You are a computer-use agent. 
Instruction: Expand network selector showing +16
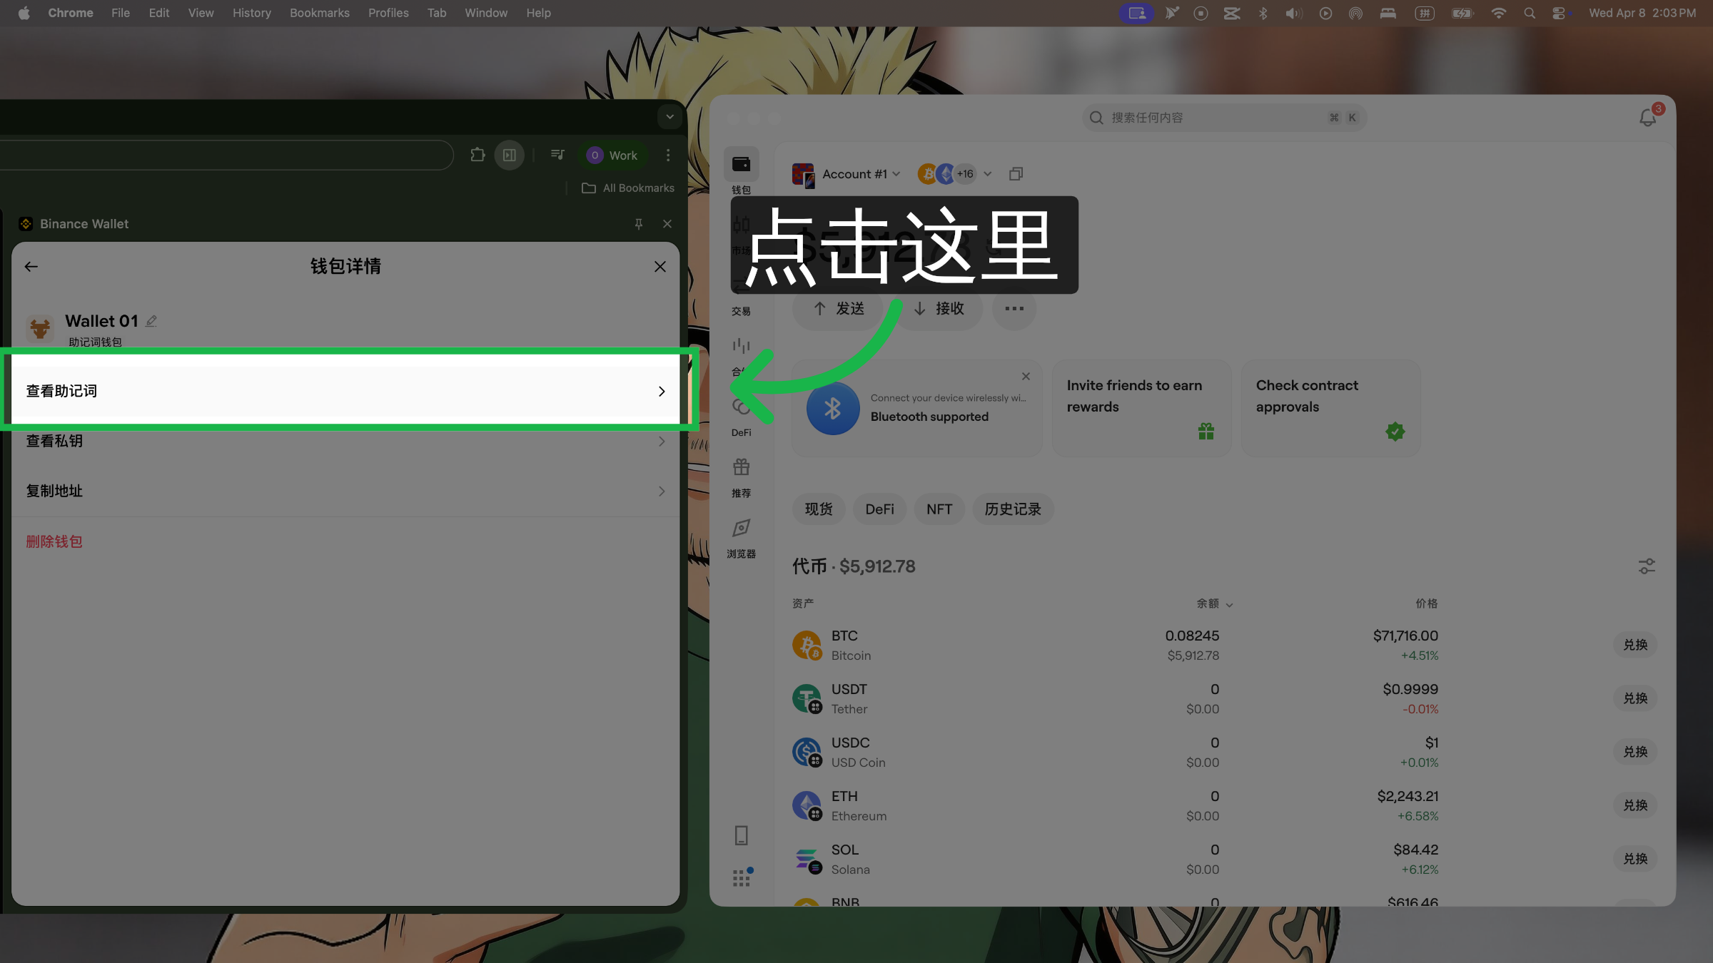tap(955, 174)
